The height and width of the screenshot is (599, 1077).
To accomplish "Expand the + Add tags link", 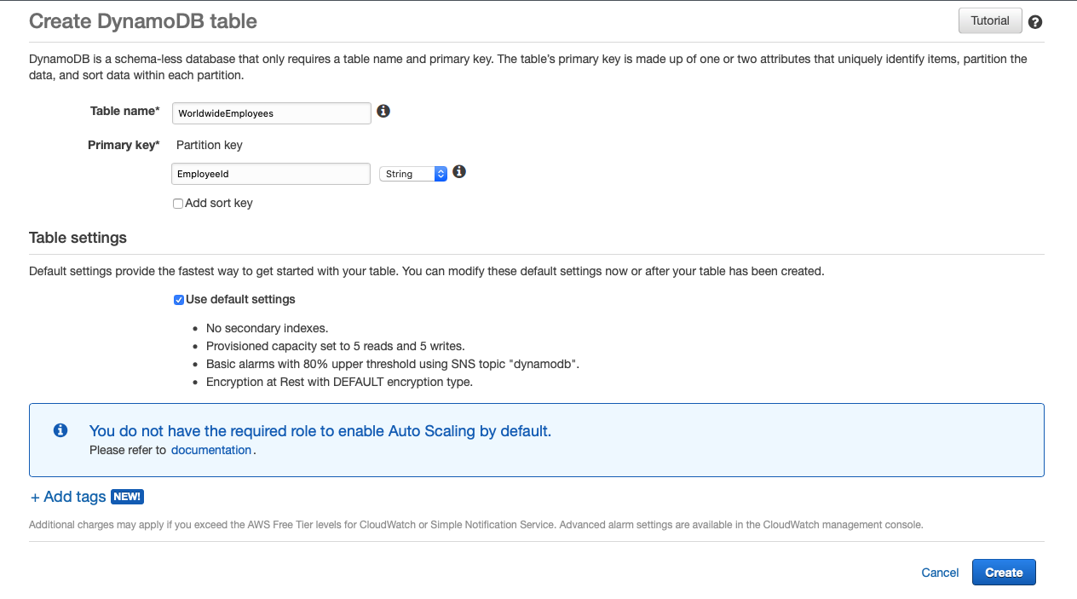I will [x=68, y=497].
